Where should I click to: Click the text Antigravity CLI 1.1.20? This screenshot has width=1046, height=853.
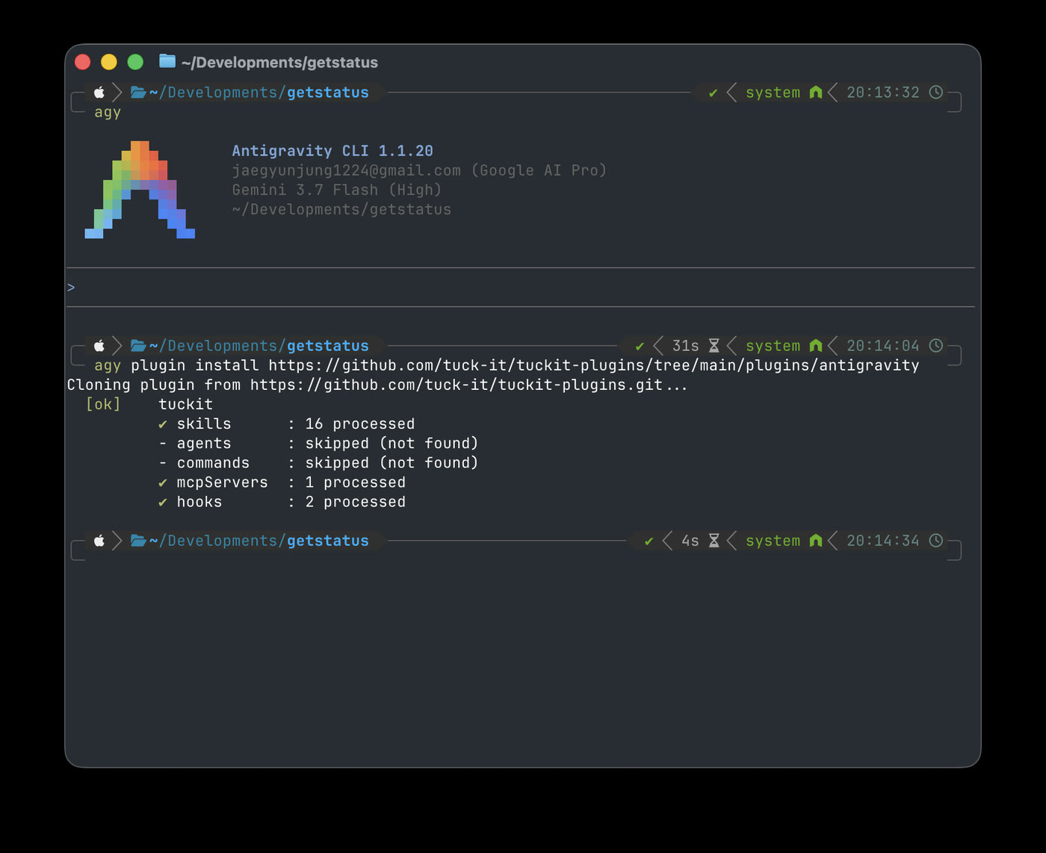pyautogui.click(x=332, y=151)
